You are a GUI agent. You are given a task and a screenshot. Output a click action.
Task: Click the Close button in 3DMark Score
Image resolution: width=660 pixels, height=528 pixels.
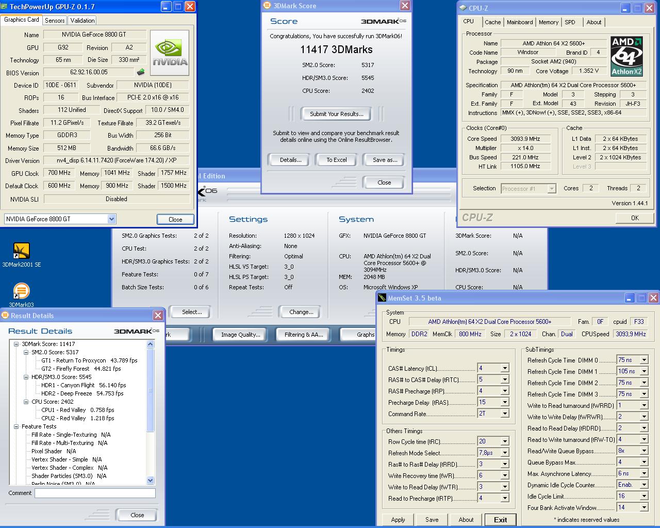point(384,183)
